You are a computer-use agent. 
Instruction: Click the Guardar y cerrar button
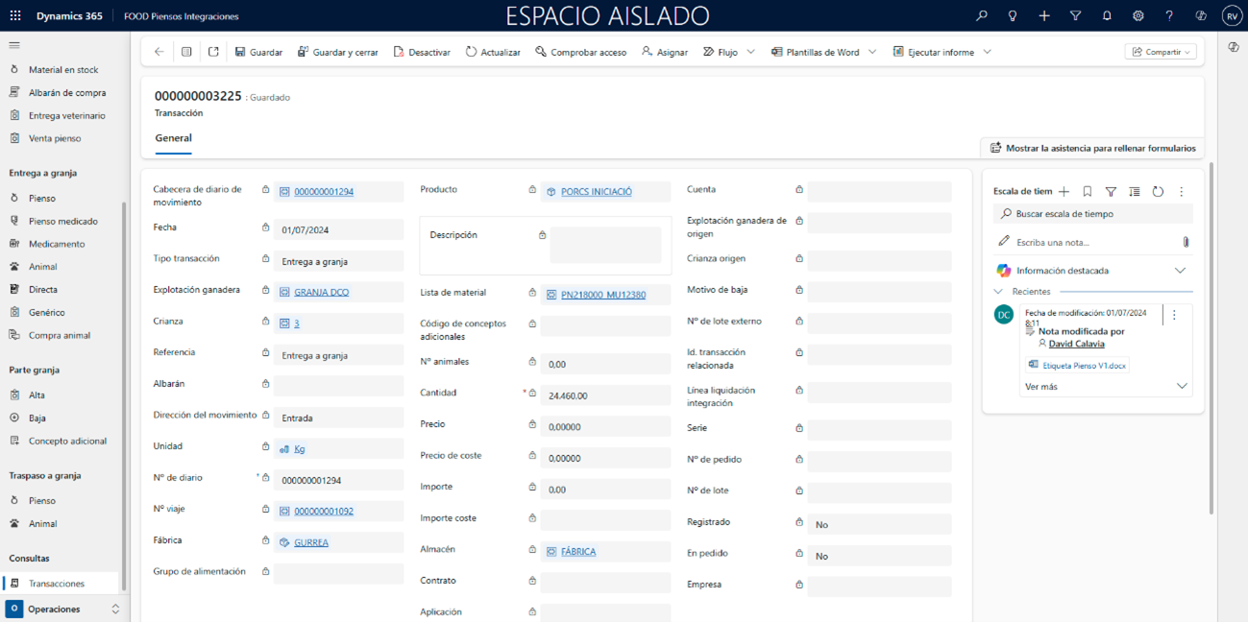coord(337,52)
